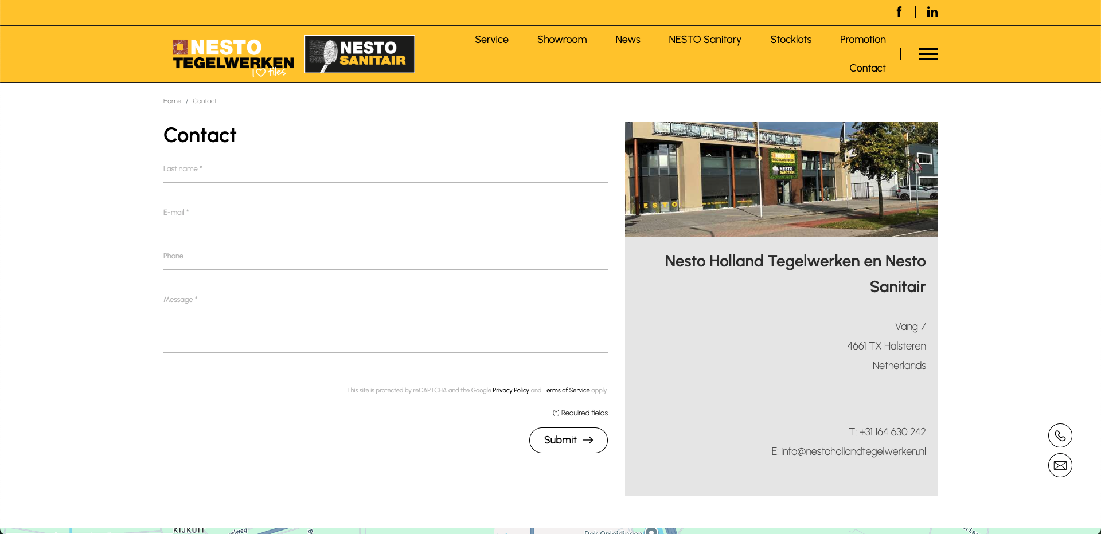The width and height of the screenshot is (1101, 534).
Task: Navigate to NESTO Sanitary
Action: [x=705, y=40]
